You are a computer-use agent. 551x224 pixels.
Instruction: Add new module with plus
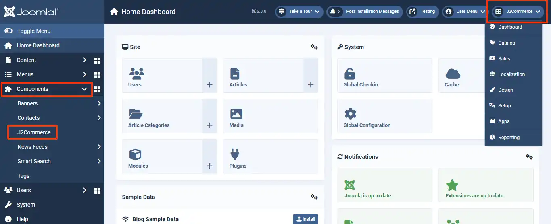point(209,166)
